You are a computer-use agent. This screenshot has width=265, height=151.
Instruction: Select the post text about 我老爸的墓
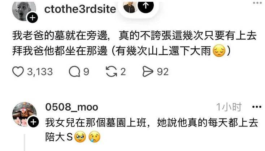tap(135, 43)
